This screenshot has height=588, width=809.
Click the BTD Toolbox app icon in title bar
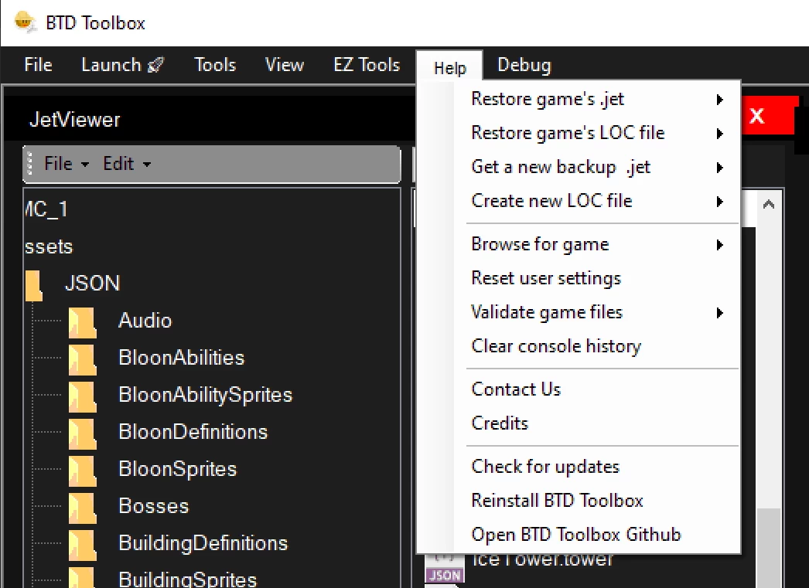pyautogui.click(x=24, y=22)
